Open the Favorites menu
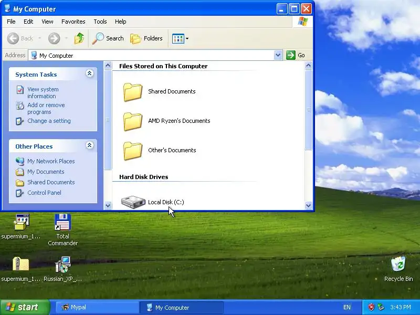The image size is (420, 315). tap(73, 22)
